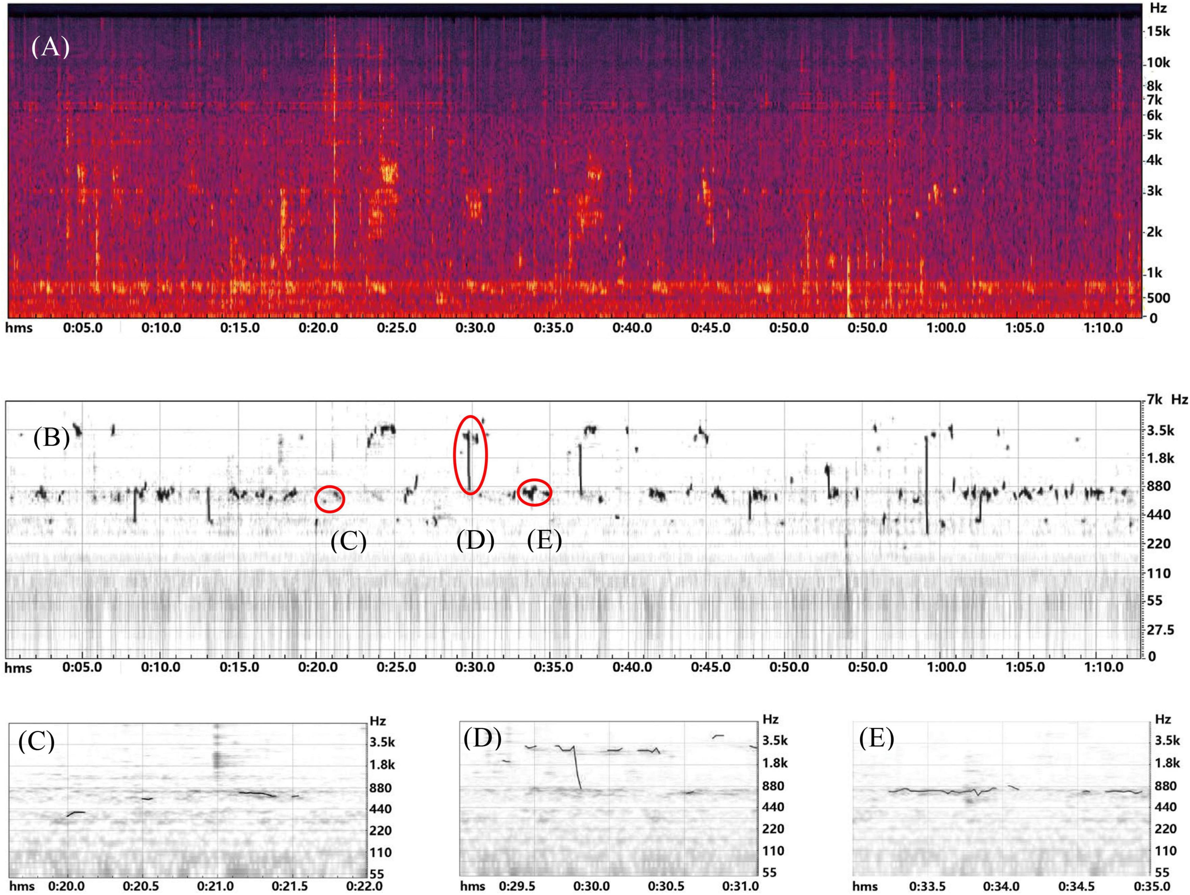The height and width of the screenshot is (895, 1190).
Task: Click the 0:20.0 time tick under panel B
Action: [x=318, y=668]
